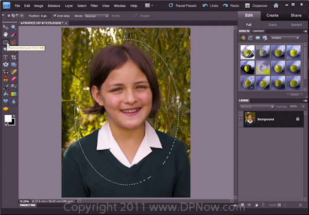The image size is (309, 215).
Task: Pick the Eyedropper tool
Action: click(13, 34)
